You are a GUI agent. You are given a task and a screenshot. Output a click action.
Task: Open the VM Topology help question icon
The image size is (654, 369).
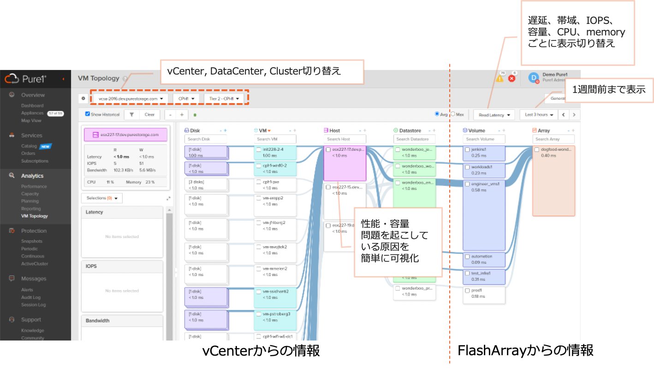(x=125, y=79)
